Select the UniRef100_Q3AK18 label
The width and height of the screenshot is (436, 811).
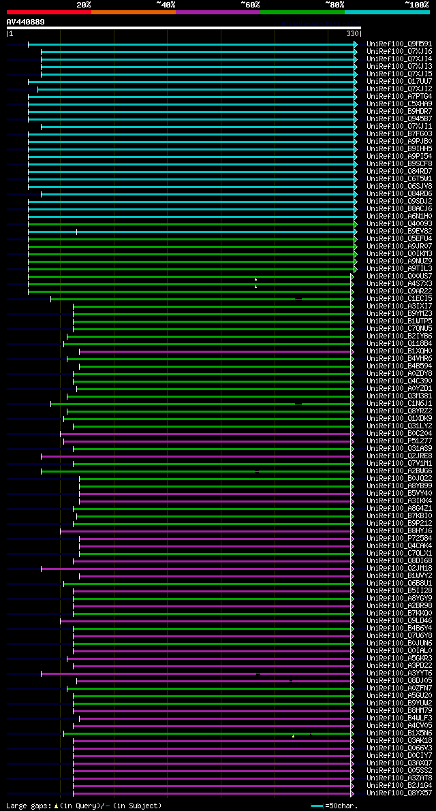coord(399,741)
